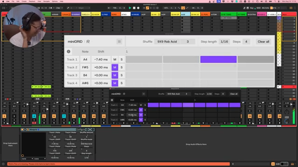Open the Create menu

[24, 1]
